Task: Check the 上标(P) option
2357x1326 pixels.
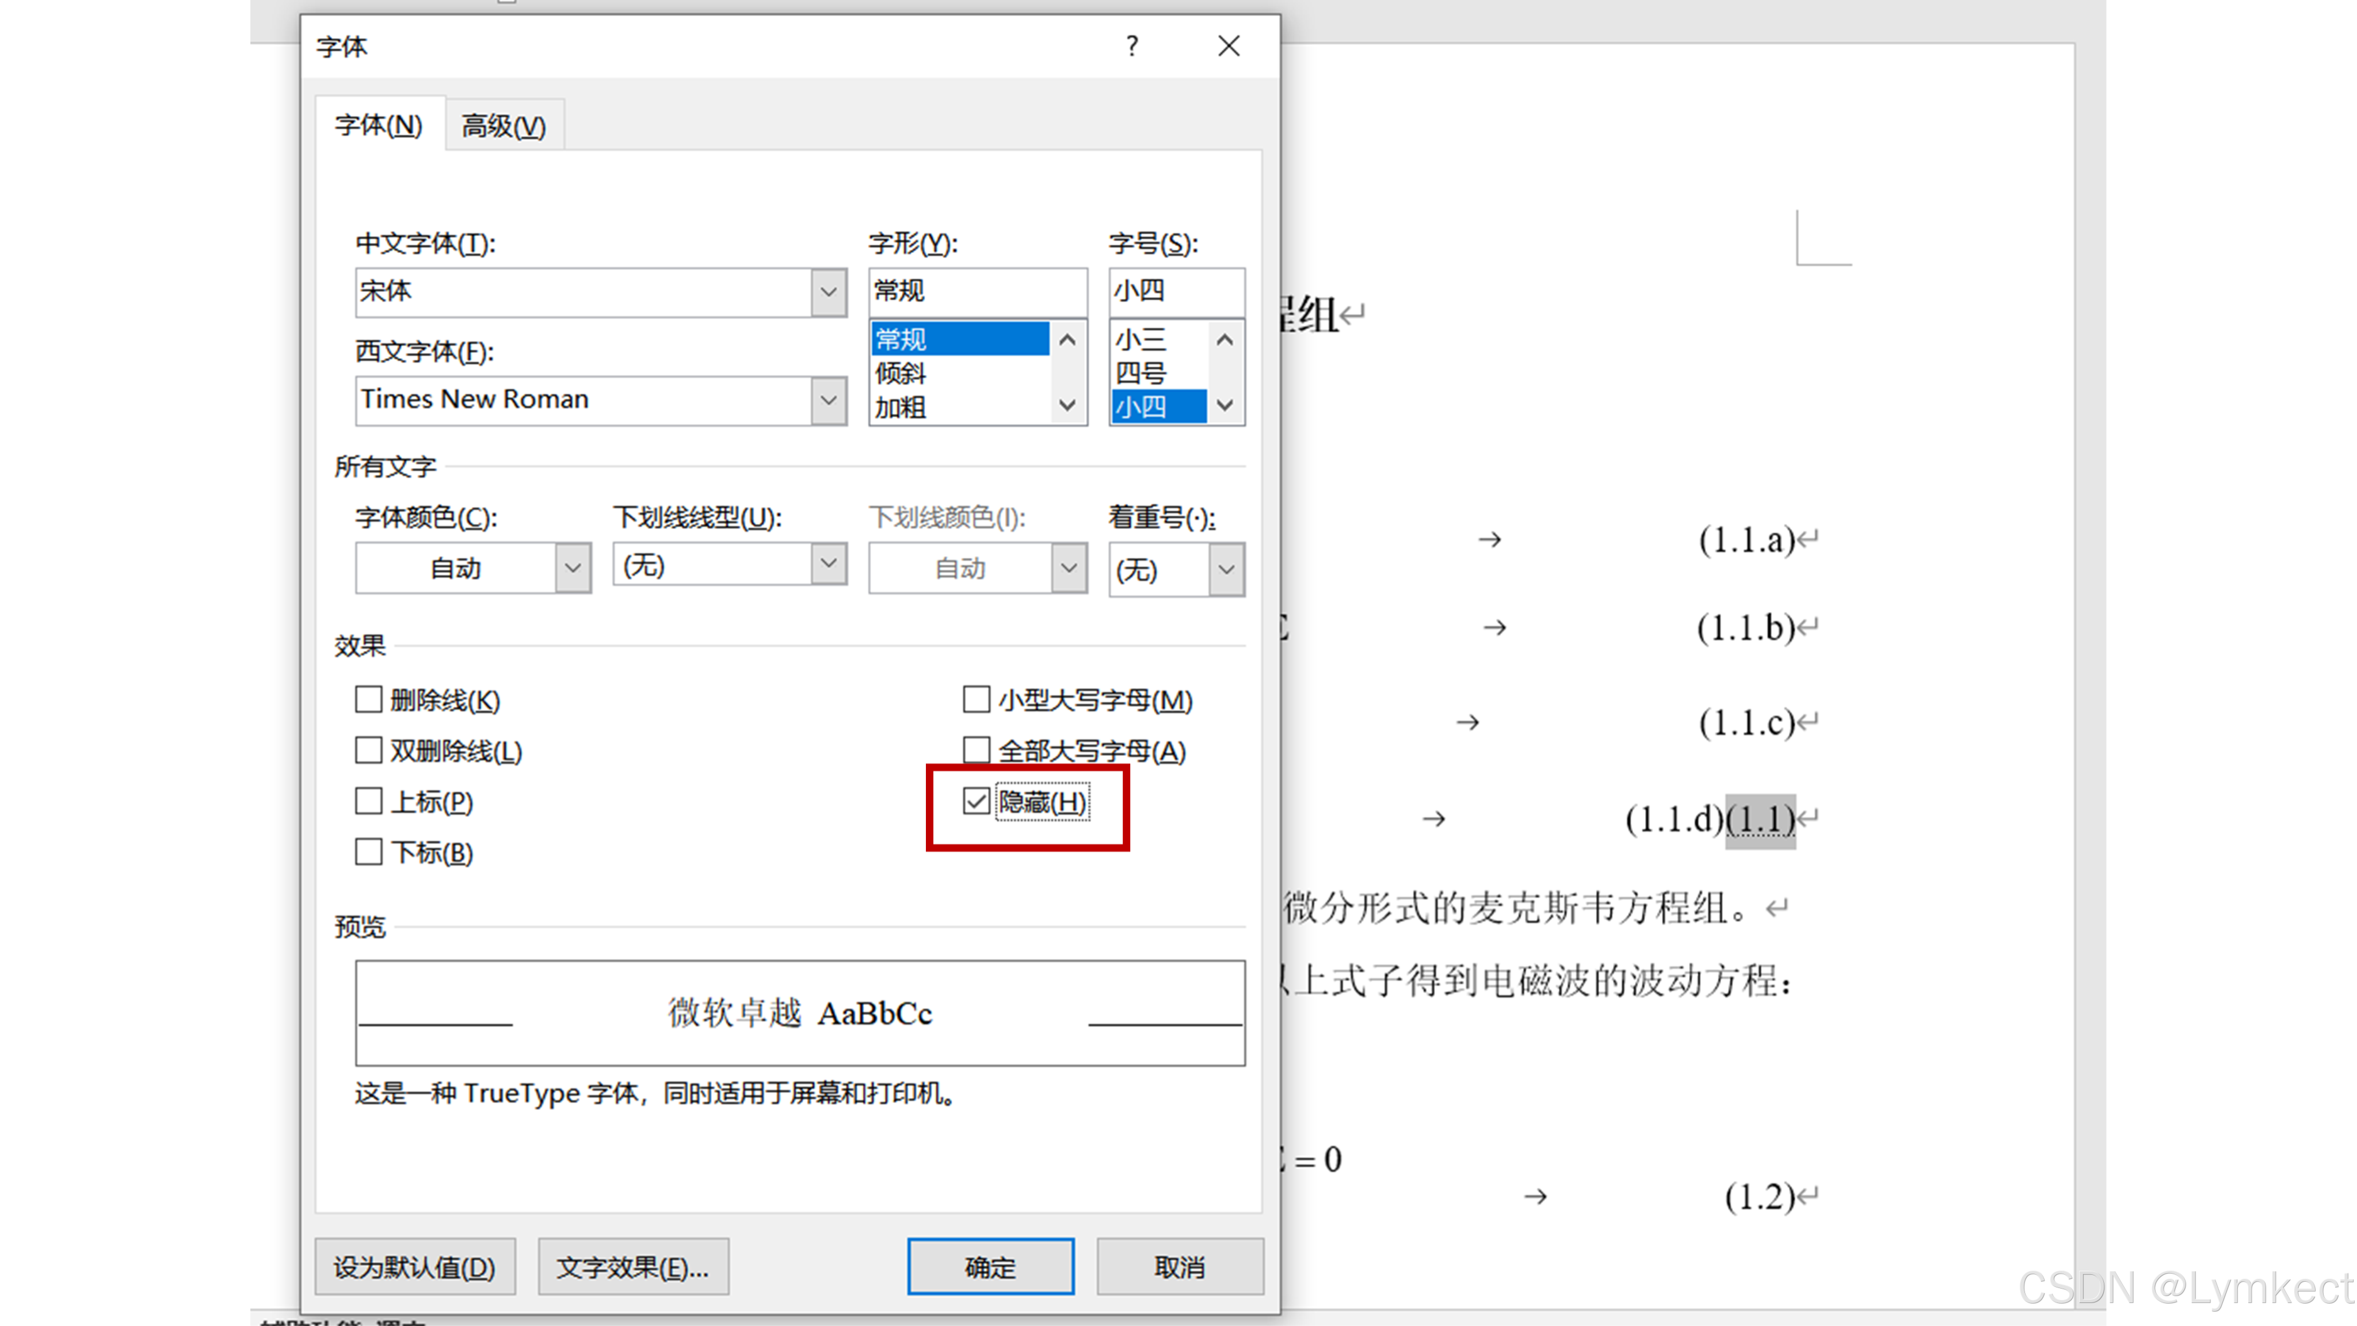Action: tap(369, 802)
